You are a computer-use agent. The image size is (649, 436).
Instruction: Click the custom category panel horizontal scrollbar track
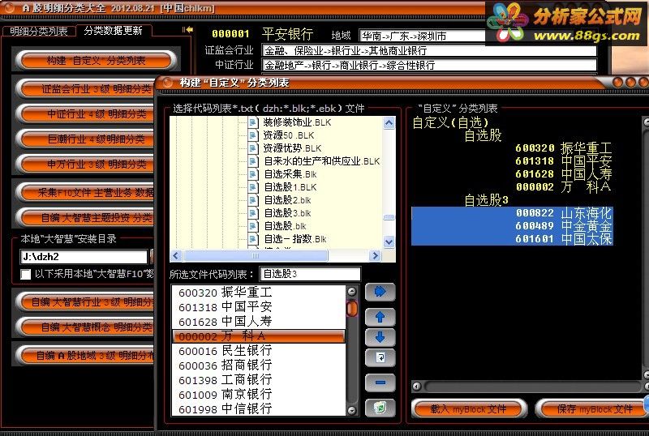pyautogui.click(x=534, y=387)
